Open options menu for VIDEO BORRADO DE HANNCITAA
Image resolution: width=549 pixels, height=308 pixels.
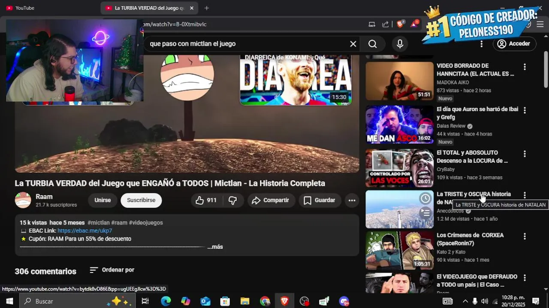pos(524,67)
